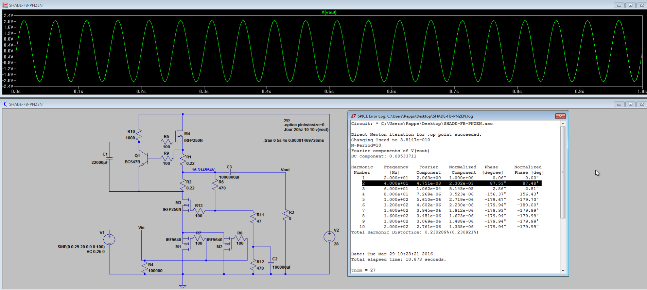Close the waveform plot window

click(x=641, y=5)
